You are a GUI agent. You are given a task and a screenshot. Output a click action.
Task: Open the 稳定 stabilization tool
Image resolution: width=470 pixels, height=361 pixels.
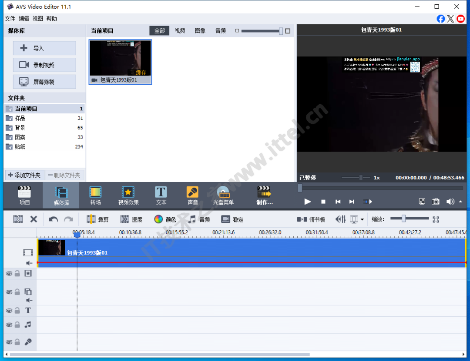pos(232,219)
